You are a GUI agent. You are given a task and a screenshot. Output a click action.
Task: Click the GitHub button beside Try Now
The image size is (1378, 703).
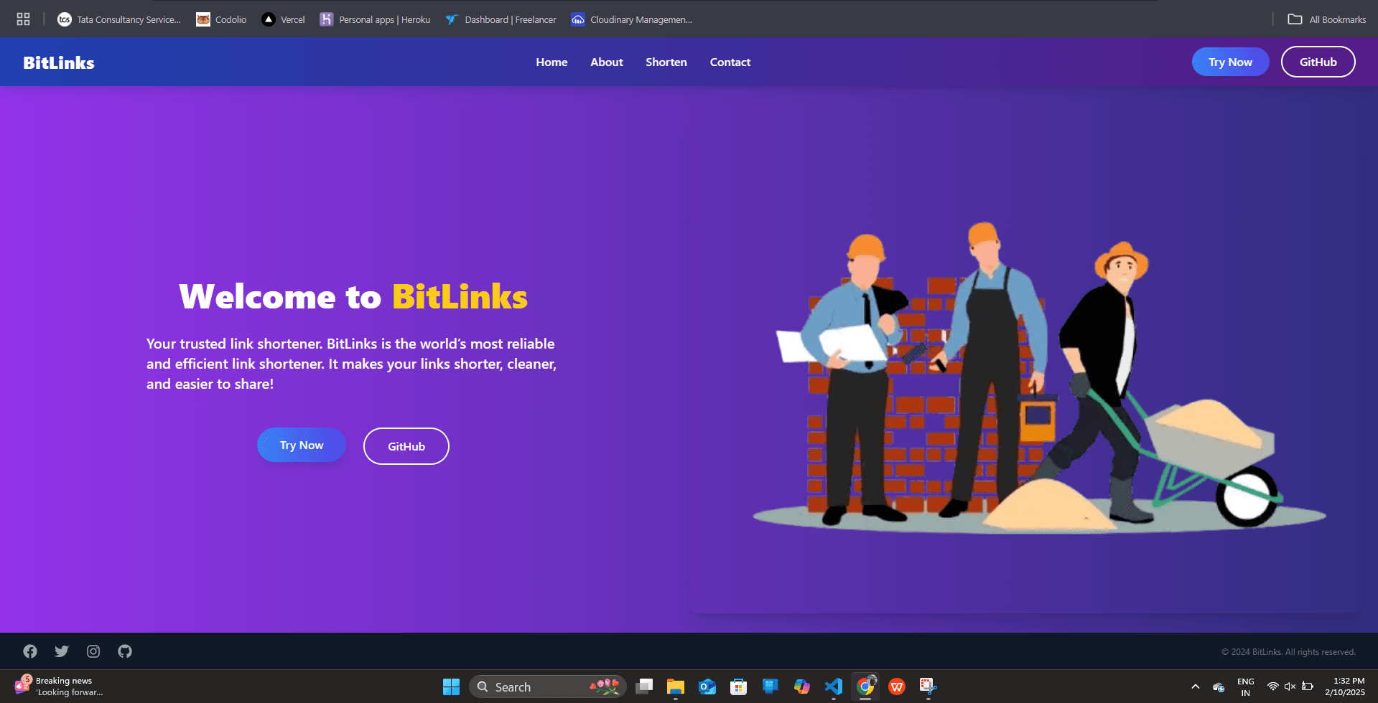[x=406, y=445]
